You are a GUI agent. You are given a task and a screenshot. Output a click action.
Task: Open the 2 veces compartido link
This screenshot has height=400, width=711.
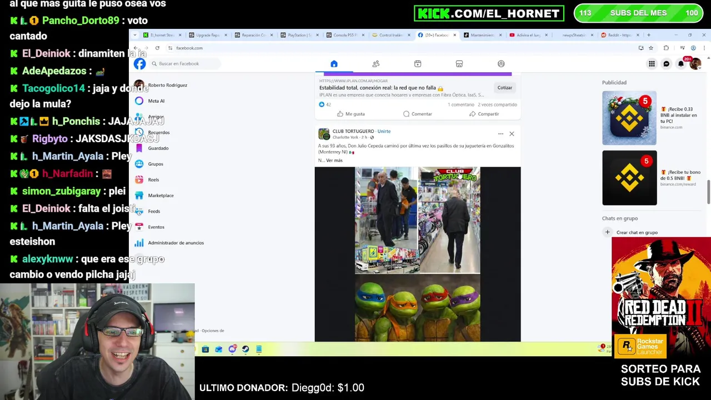498,104
